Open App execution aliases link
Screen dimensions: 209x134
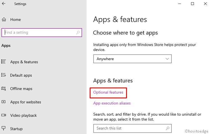tap(112, 103)
